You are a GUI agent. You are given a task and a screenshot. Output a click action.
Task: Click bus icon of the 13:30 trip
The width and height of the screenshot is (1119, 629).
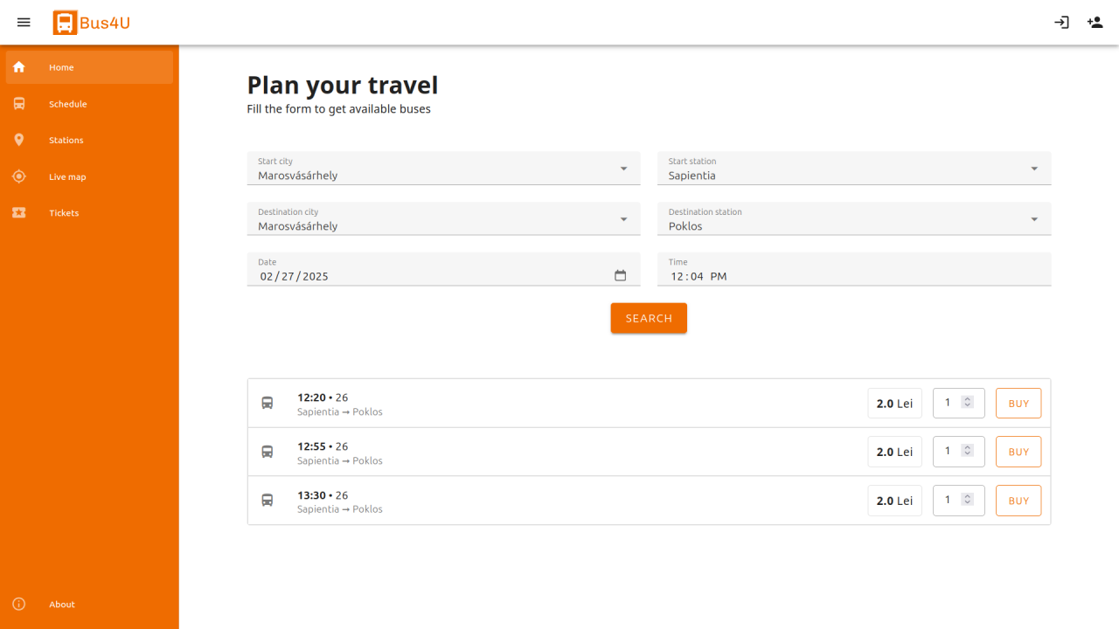click(x=268, y=501)
